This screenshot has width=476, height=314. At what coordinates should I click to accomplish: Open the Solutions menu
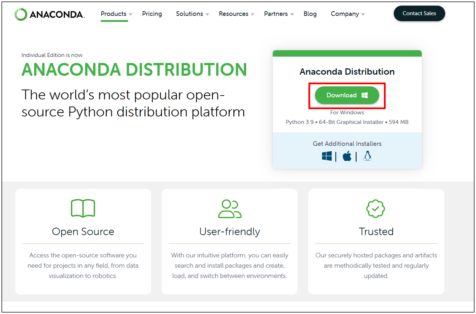click(189, 14)
